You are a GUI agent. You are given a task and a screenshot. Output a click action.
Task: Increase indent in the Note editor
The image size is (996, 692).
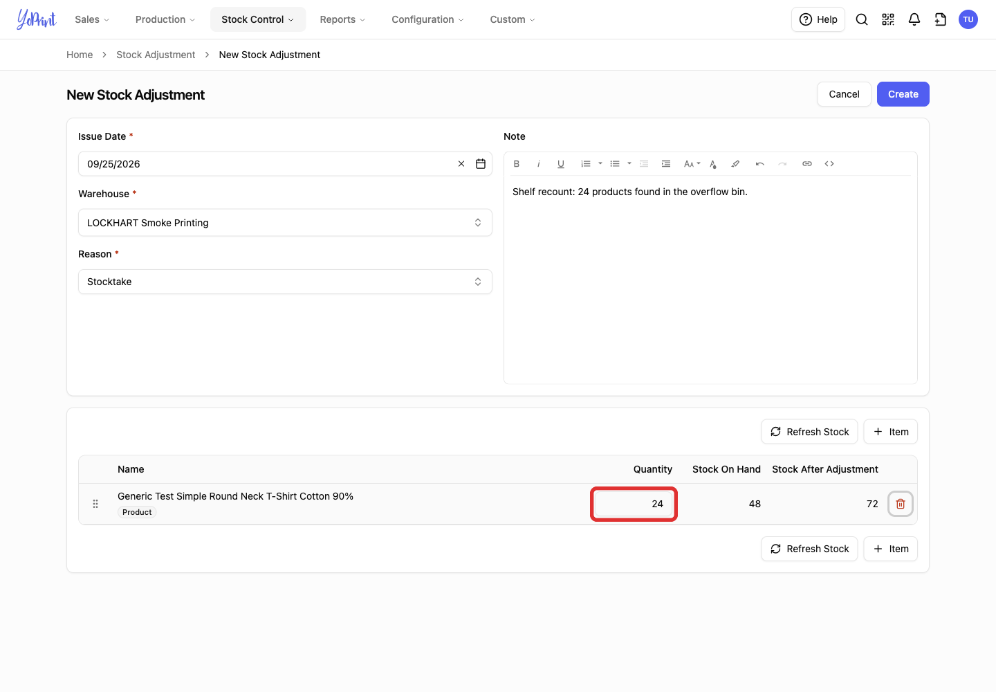[x=666, y=164]
